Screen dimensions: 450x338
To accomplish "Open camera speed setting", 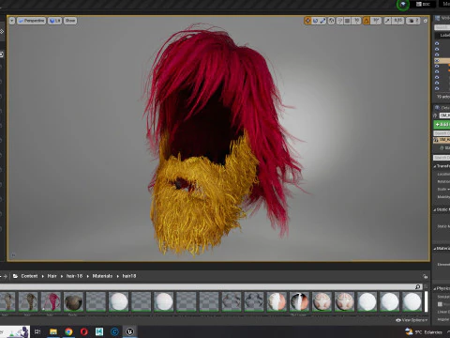I will pyautogui.click(x=413, y=21).
